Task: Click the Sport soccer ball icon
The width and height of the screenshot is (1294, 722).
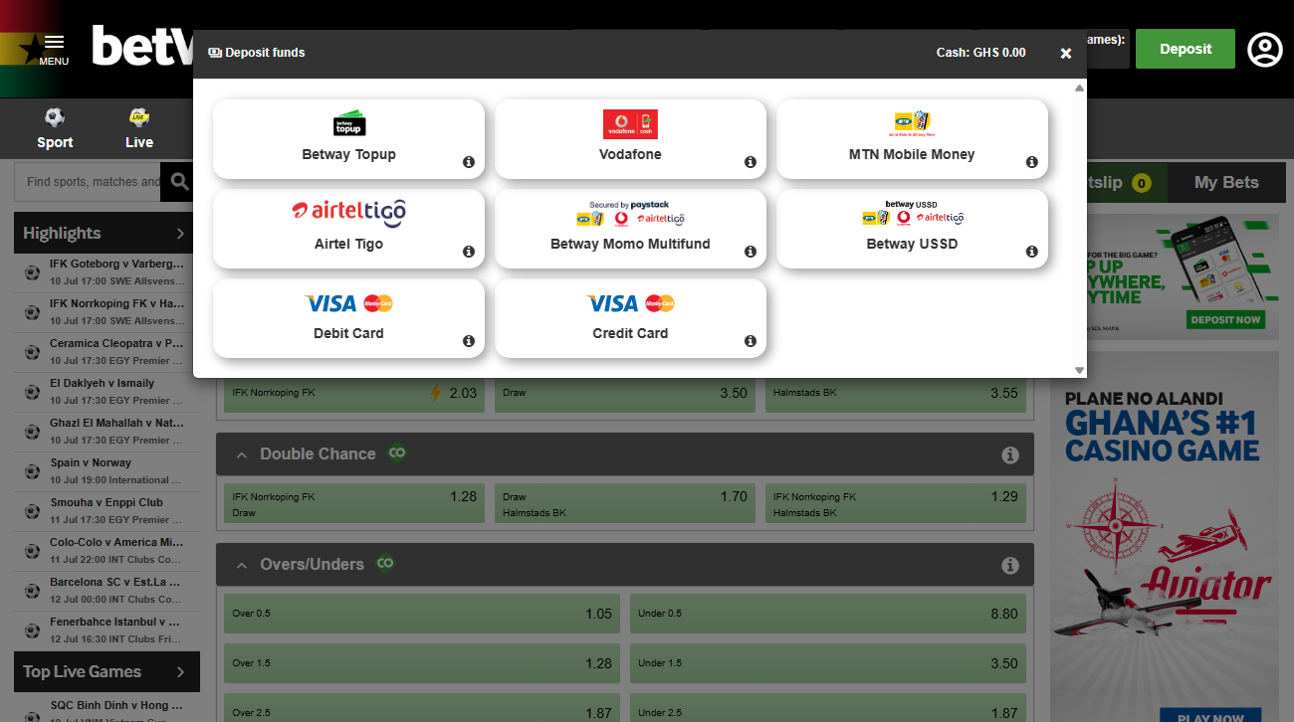Action: pyautogui.click(x=55, y=117)
